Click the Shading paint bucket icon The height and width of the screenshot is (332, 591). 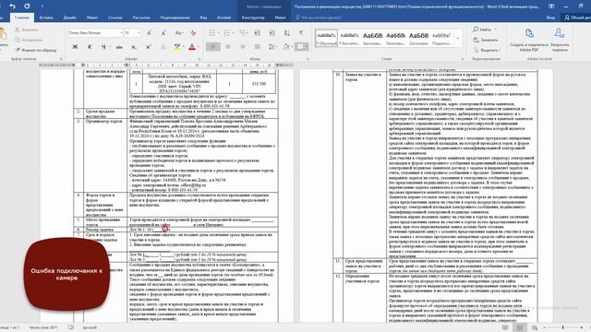coord(285,47)
